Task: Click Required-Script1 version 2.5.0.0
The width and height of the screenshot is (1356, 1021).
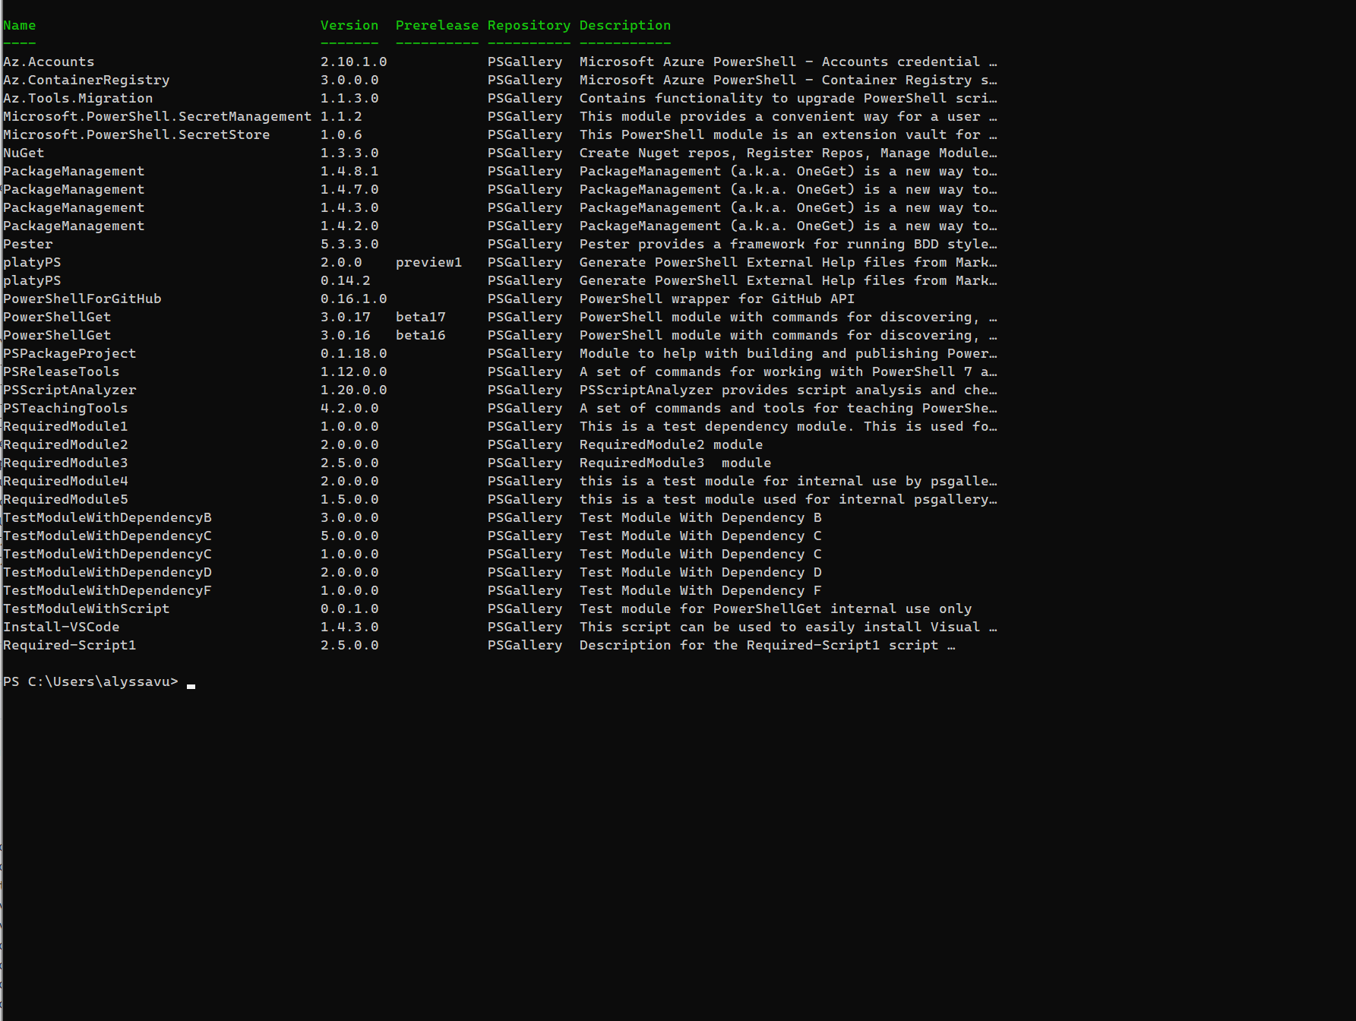Action: coord(349,645)
